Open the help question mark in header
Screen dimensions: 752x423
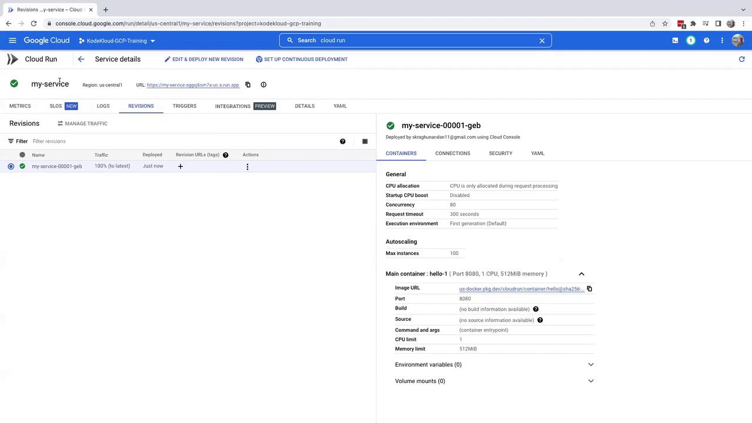coord(706,41)
